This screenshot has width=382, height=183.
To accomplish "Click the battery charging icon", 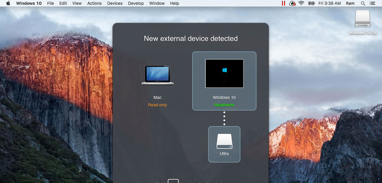I will click(311, 4).
